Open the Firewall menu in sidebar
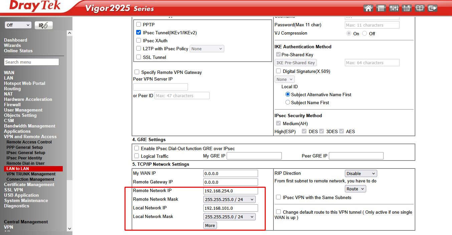 tap(12, 105)
